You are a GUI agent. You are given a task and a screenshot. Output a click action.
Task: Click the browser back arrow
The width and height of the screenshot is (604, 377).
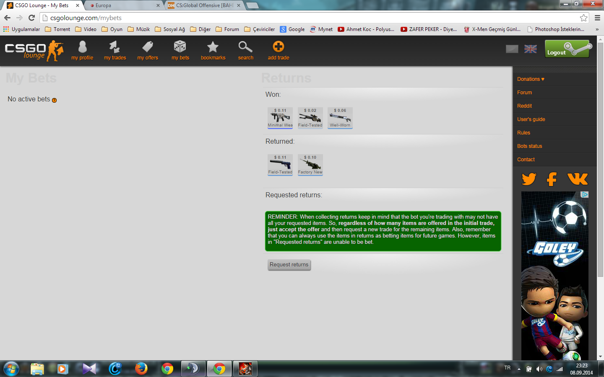[x=7, y=18]
